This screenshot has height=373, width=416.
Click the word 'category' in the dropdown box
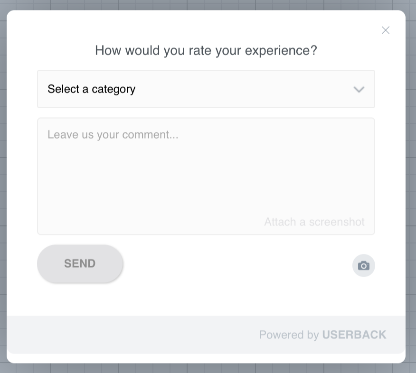[113, 90]
